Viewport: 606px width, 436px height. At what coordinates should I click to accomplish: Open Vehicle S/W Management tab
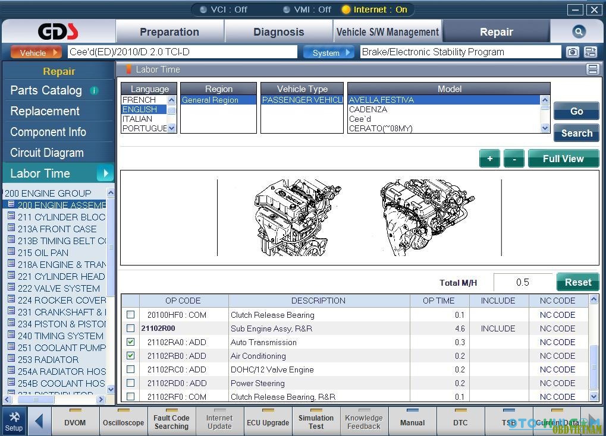[388, 32]
